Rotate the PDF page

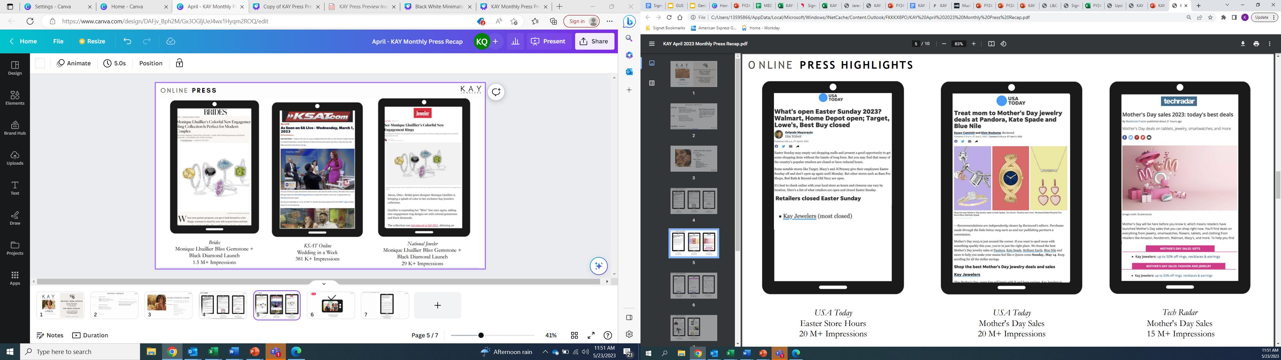(x=1003, y=44)
